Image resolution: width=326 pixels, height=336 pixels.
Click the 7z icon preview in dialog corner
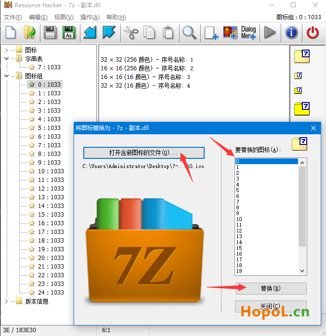click(x=300, y=144)
